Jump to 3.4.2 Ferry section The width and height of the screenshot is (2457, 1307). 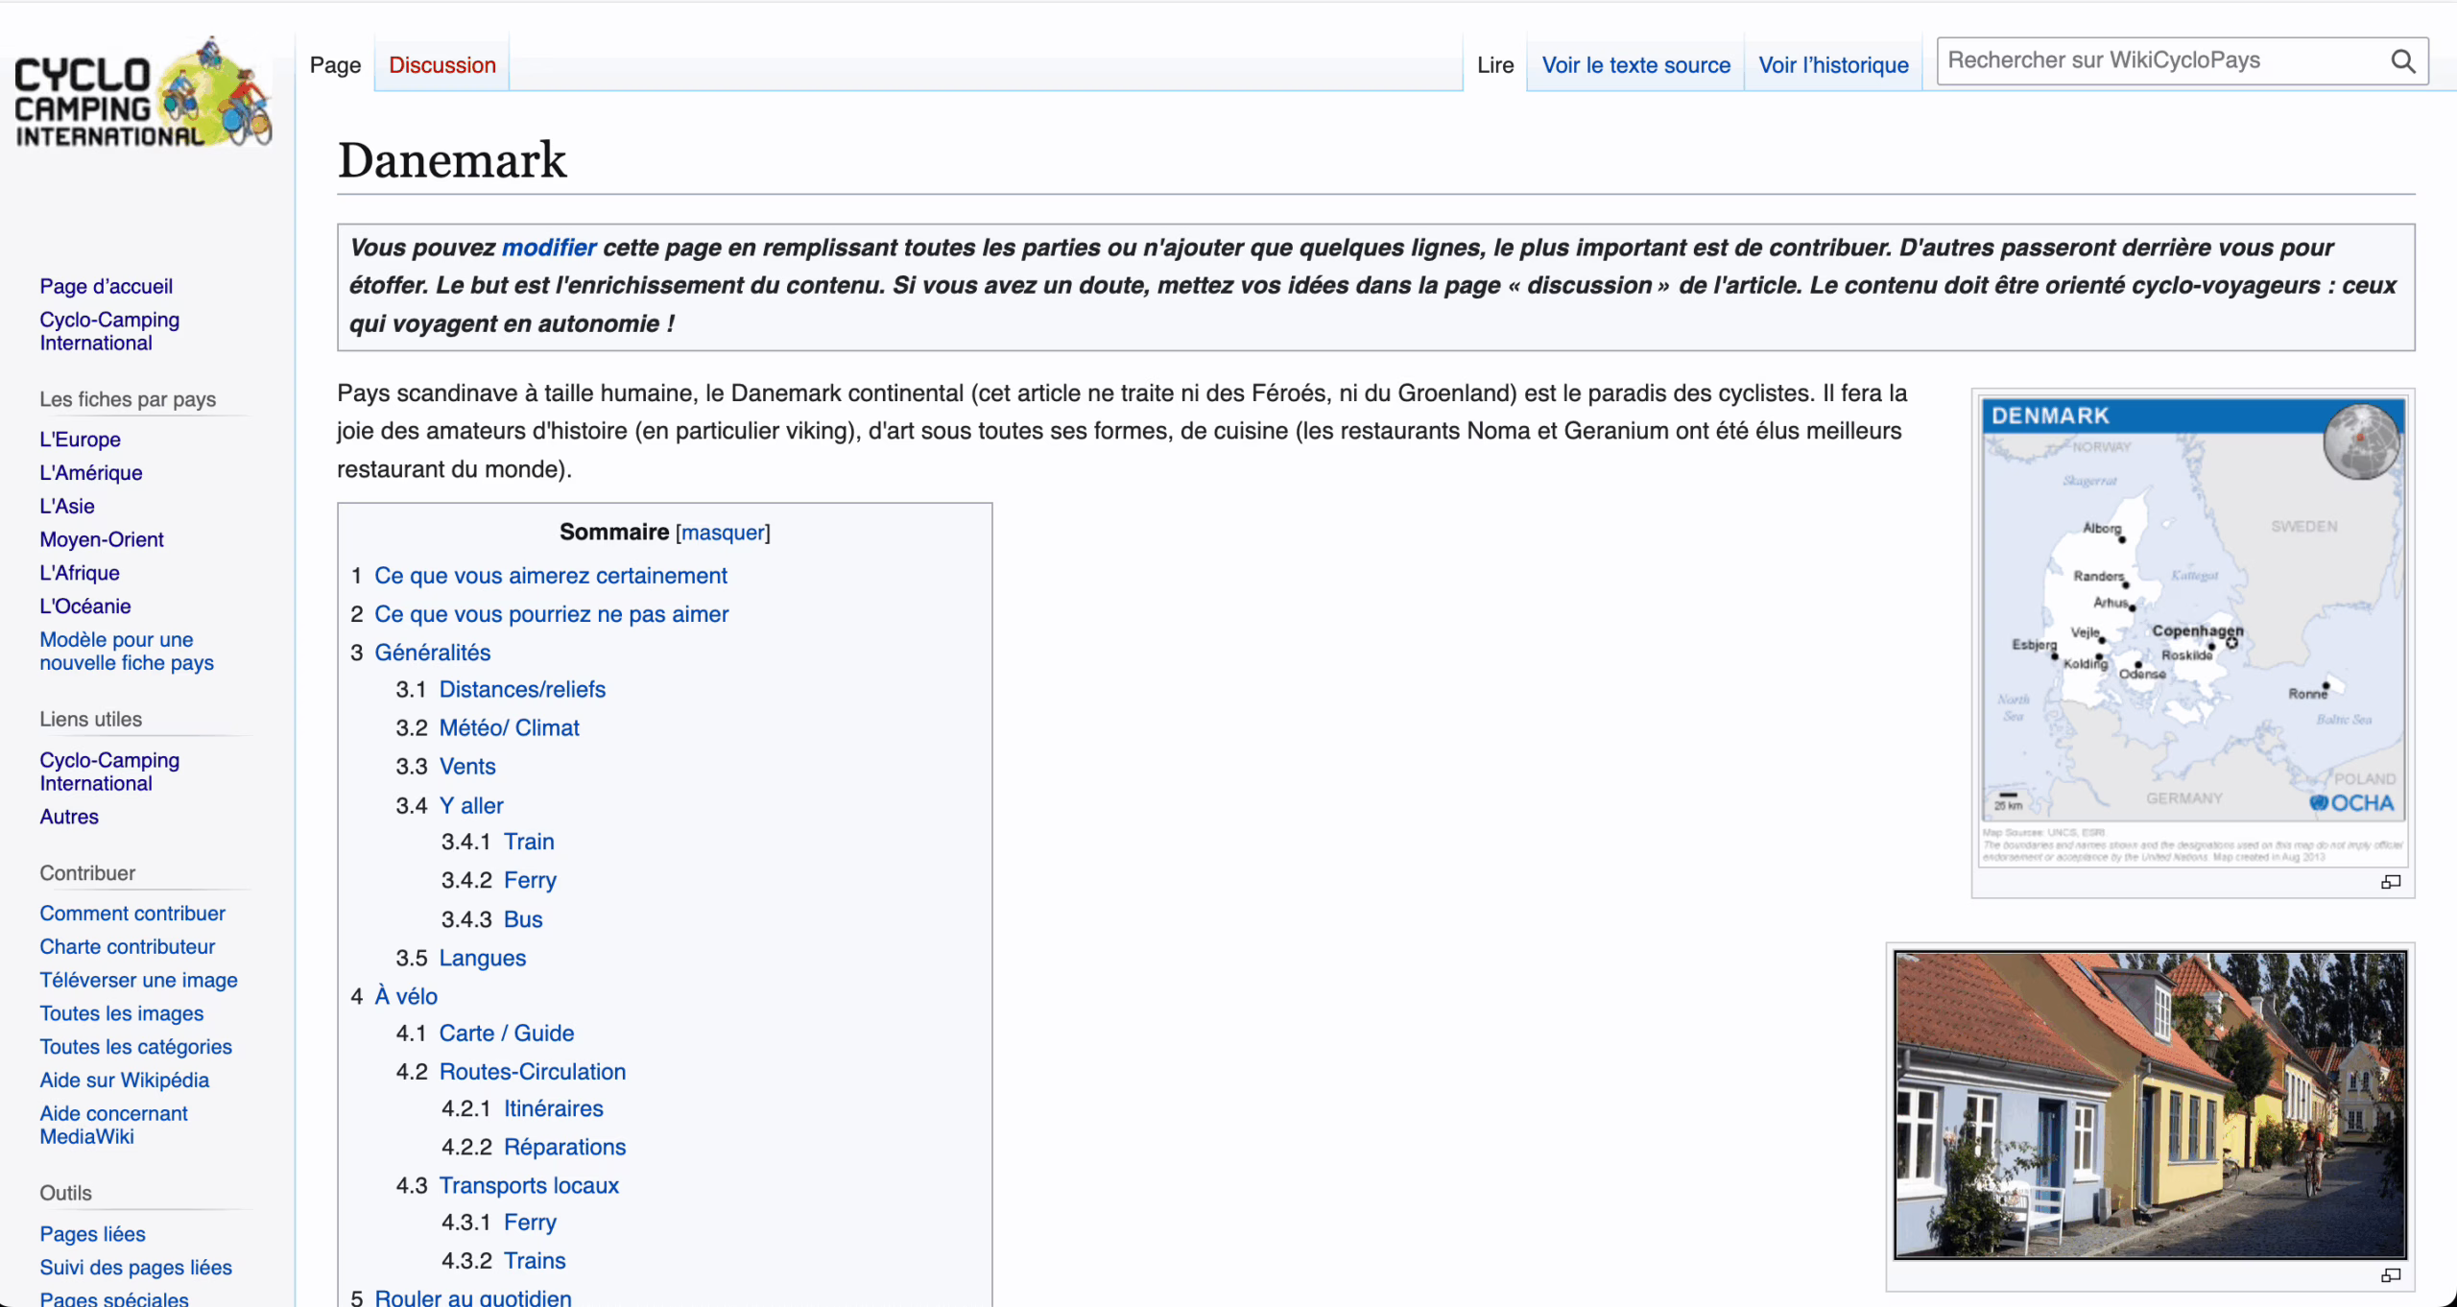(x=531, y=881)
